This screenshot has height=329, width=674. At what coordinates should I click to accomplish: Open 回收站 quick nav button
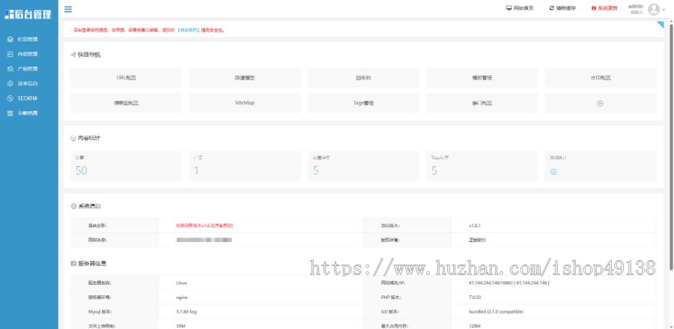click(363, 78)
